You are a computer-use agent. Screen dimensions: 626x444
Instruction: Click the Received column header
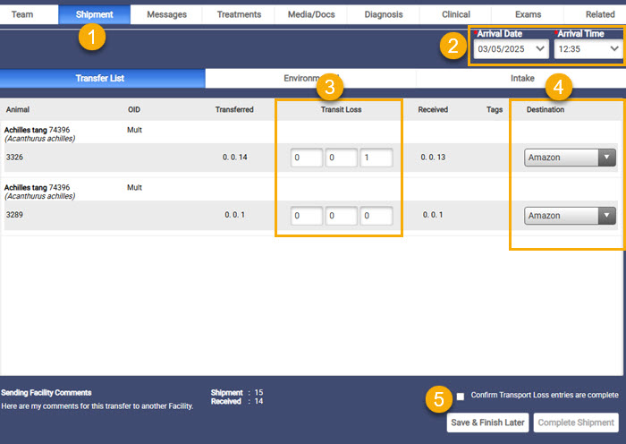tap(433, 109)
